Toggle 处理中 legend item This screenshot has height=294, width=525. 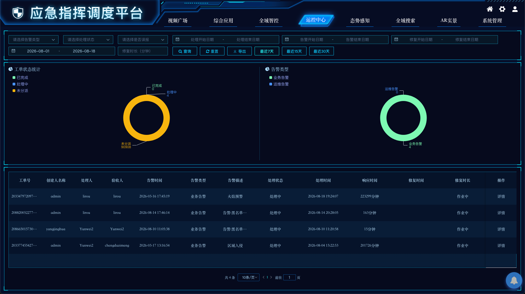(x=20, y=84)
